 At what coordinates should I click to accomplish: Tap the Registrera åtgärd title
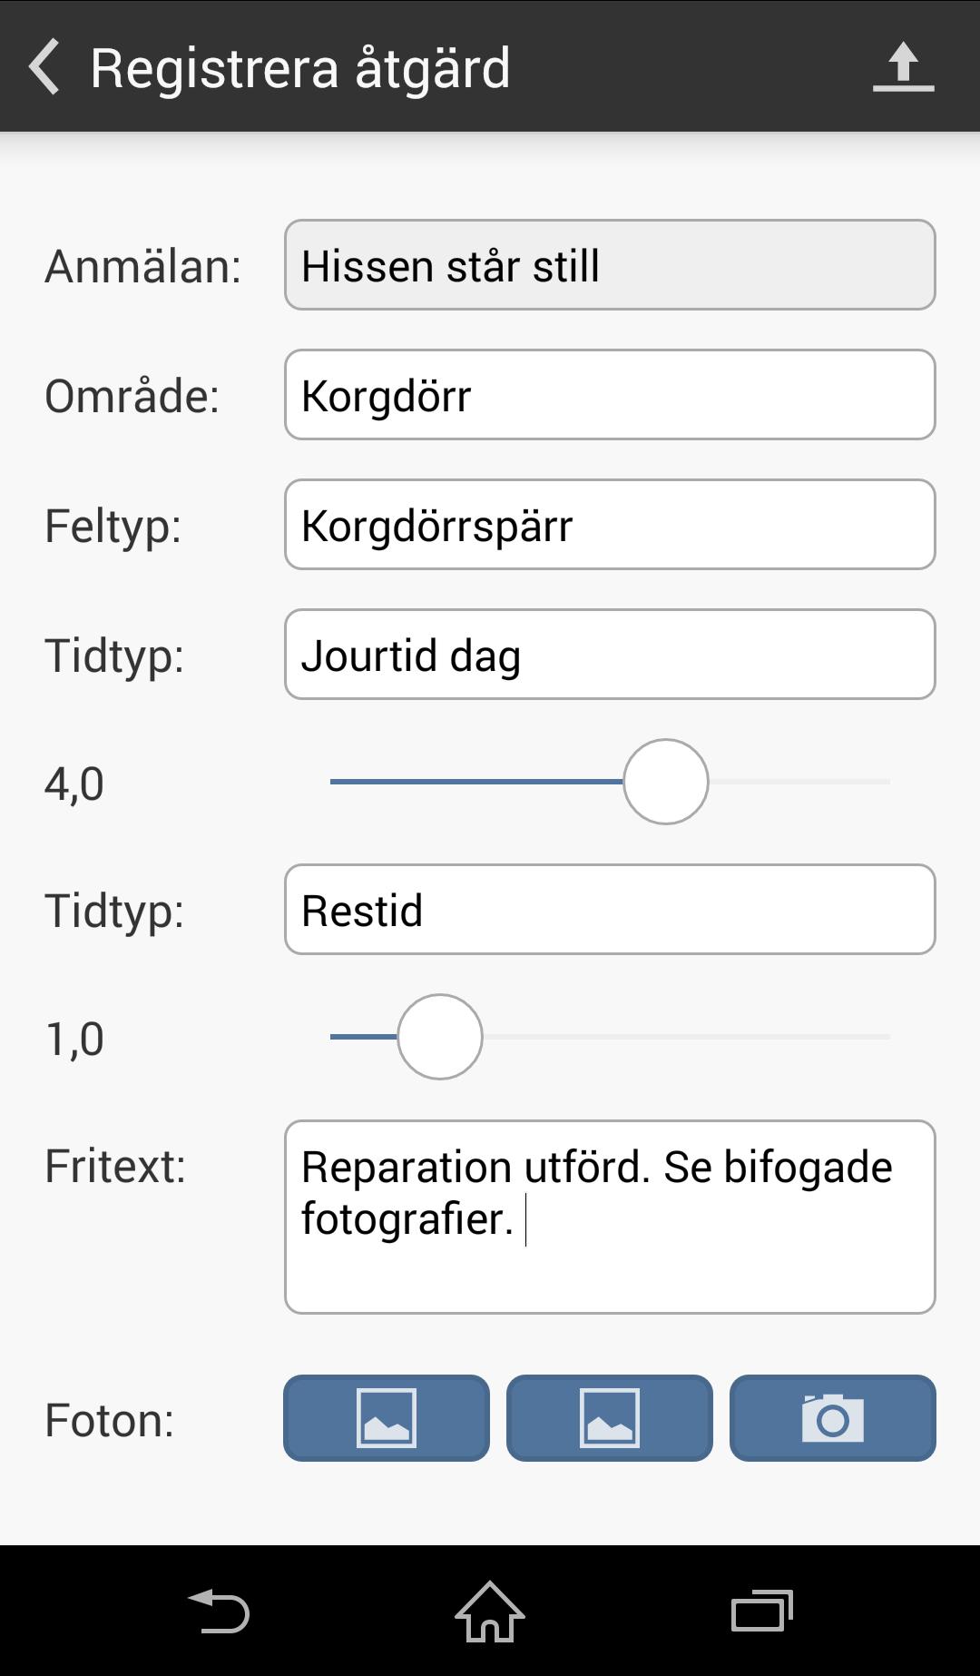click(x=300, y=69)
